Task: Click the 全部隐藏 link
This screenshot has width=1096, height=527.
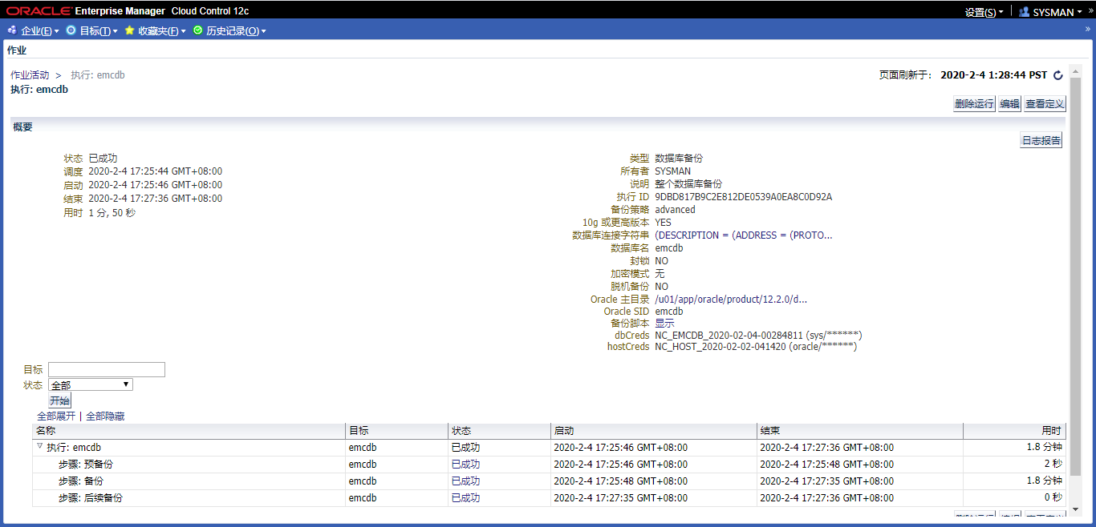Action: [105, 416]
